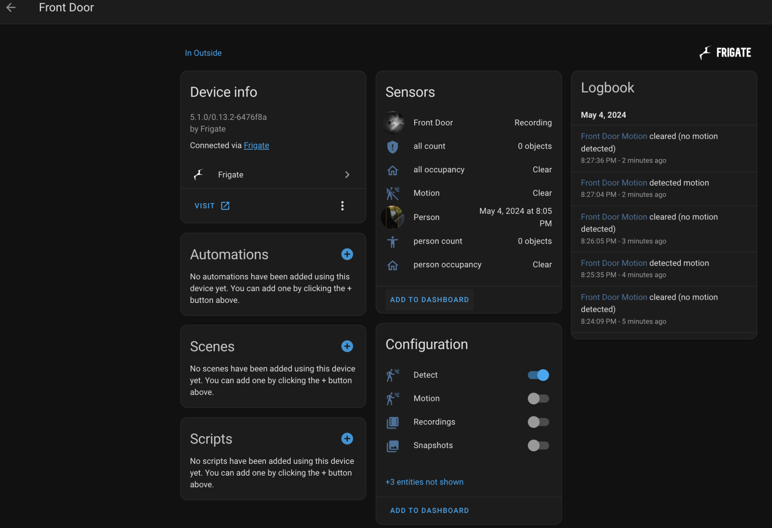Turn off the Detect toggle
This screenshot has width=772, height=528.
tap(538, 375)
